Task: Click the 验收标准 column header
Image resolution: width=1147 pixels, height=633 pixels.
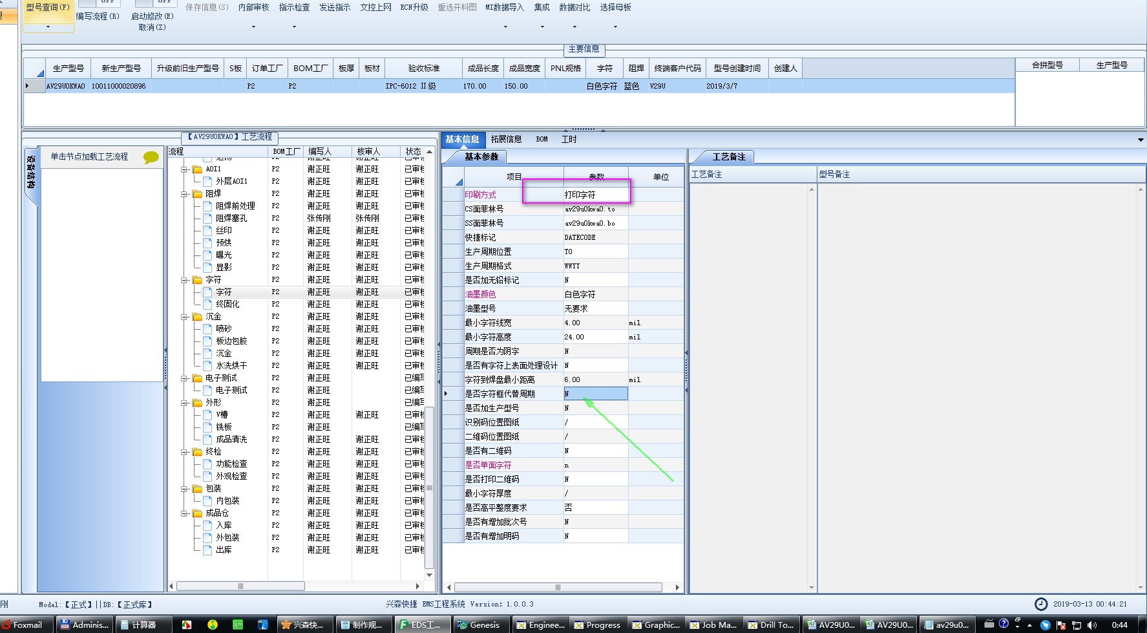Action: tap(424, 68)
